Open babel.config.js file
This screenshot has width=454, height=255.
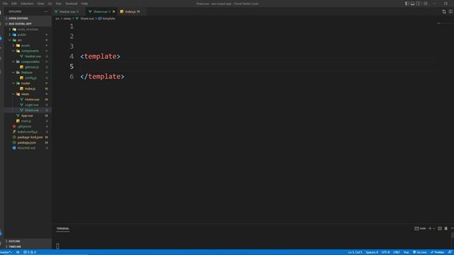coord(28,132)
